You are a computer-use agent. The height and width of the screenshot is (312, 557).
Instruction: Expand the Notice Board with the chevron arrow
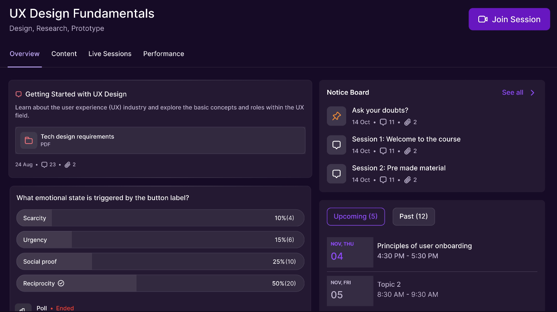pyautogui.click(x=533, y=93)
